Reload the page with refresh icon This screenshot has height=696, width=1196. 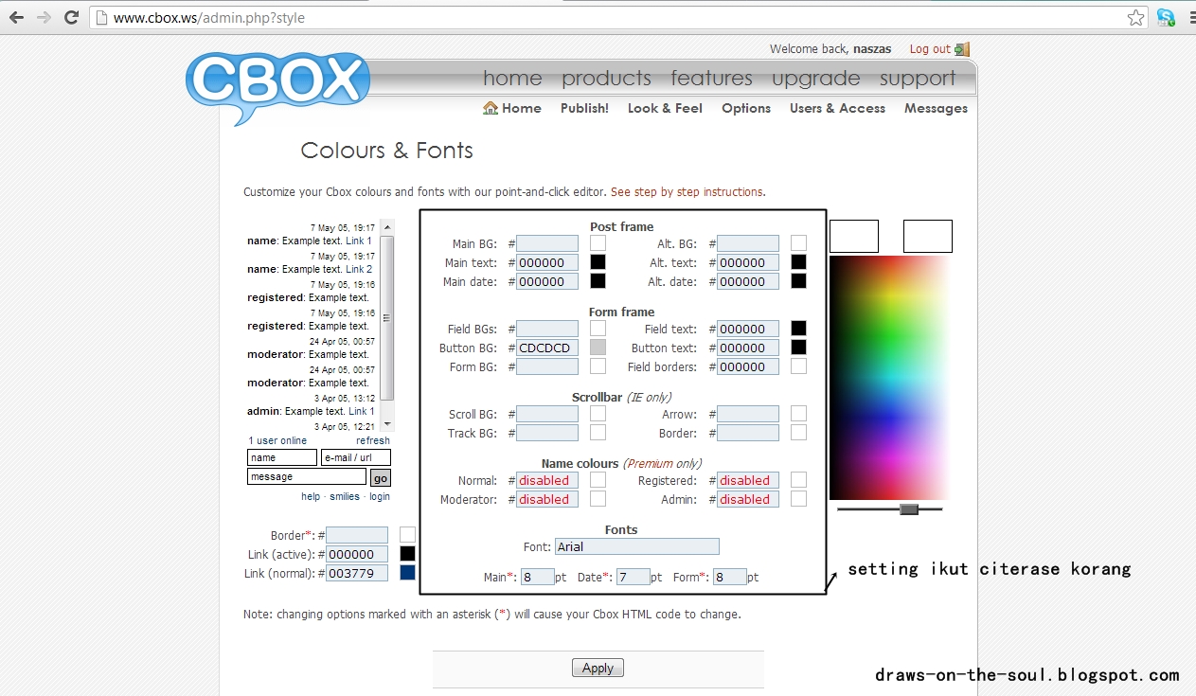pyautogui.click(x=71, y=17)
